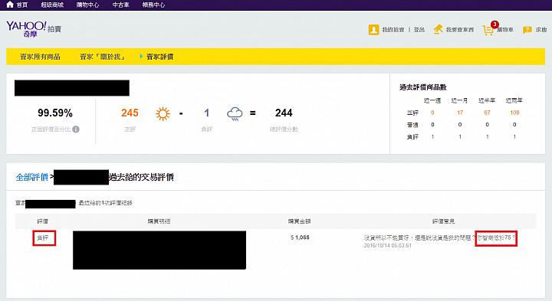Open the 全部評價 breadcrumb link
The width and height of the screenshot is (552, 301).
click(x=31, y=177)
